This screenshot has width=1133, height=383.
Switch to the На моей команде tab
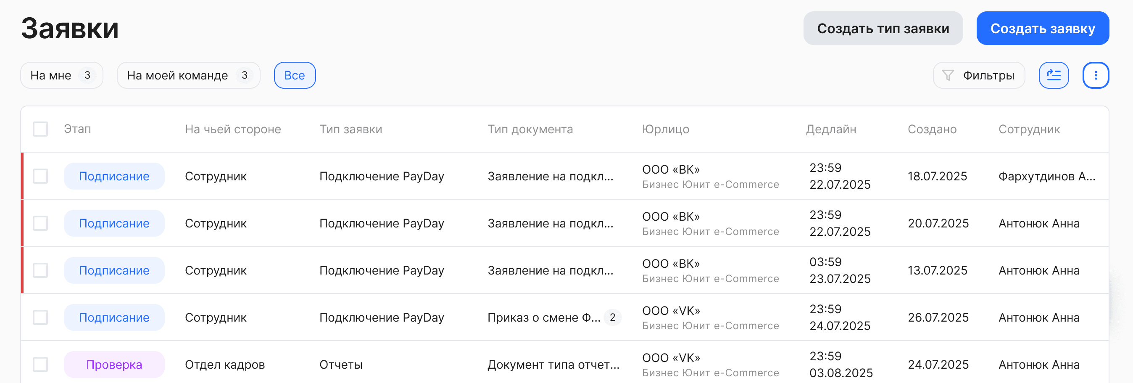[188, 75]
